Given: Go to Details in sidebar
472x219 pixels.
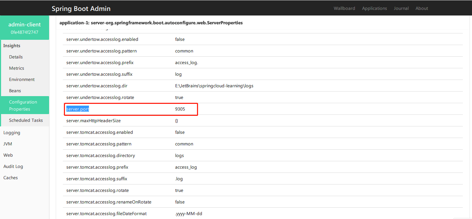Looking at the screenshot, I should pyautogui.click(x=16, y=57).
